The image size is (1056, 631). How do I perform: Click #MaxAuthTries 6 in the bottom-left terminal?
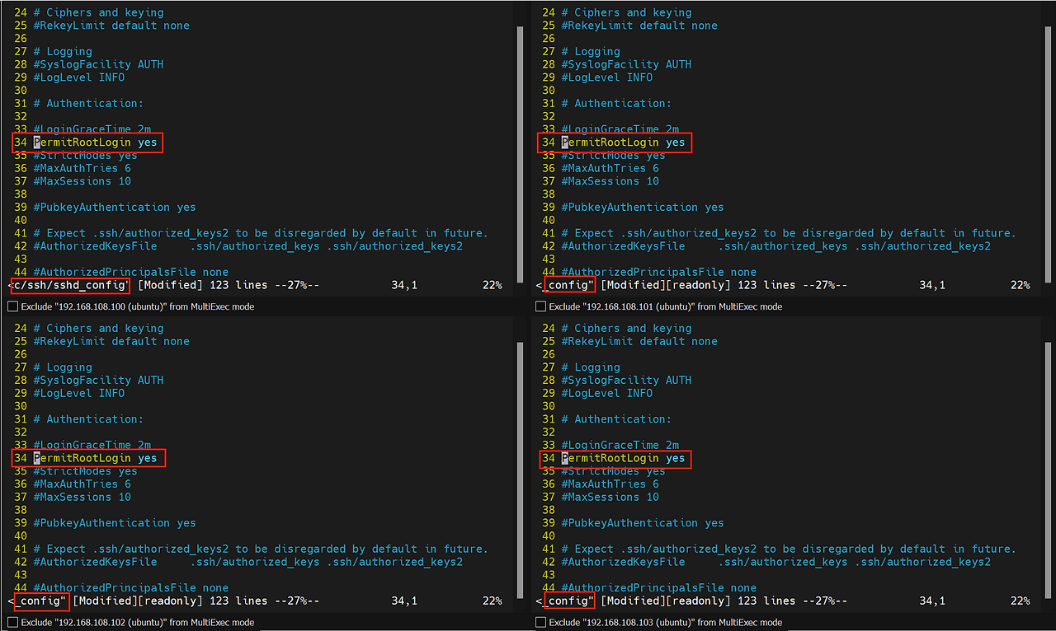pos(82,484)
